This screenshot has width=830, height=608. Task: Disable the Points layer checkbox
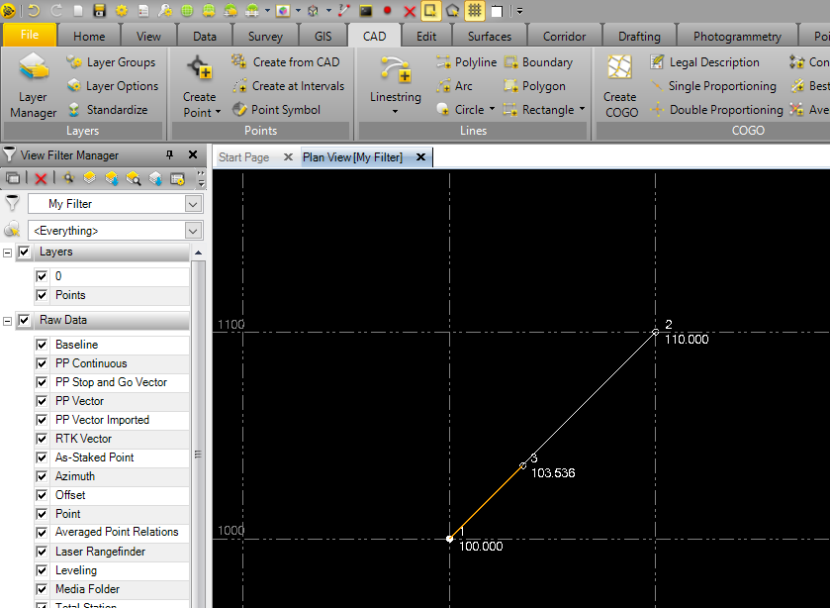click(42, 295)
